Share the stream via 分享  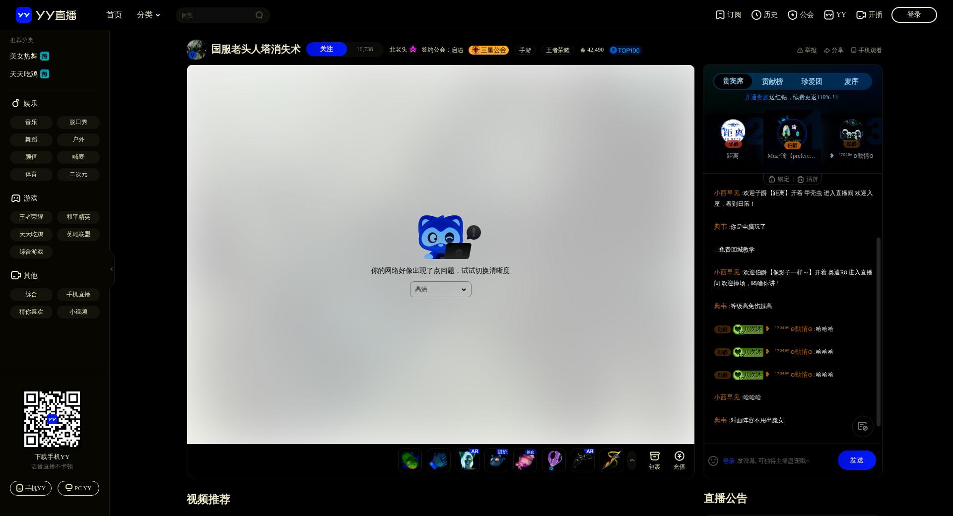pyautogui.click(x=833, y=50)
